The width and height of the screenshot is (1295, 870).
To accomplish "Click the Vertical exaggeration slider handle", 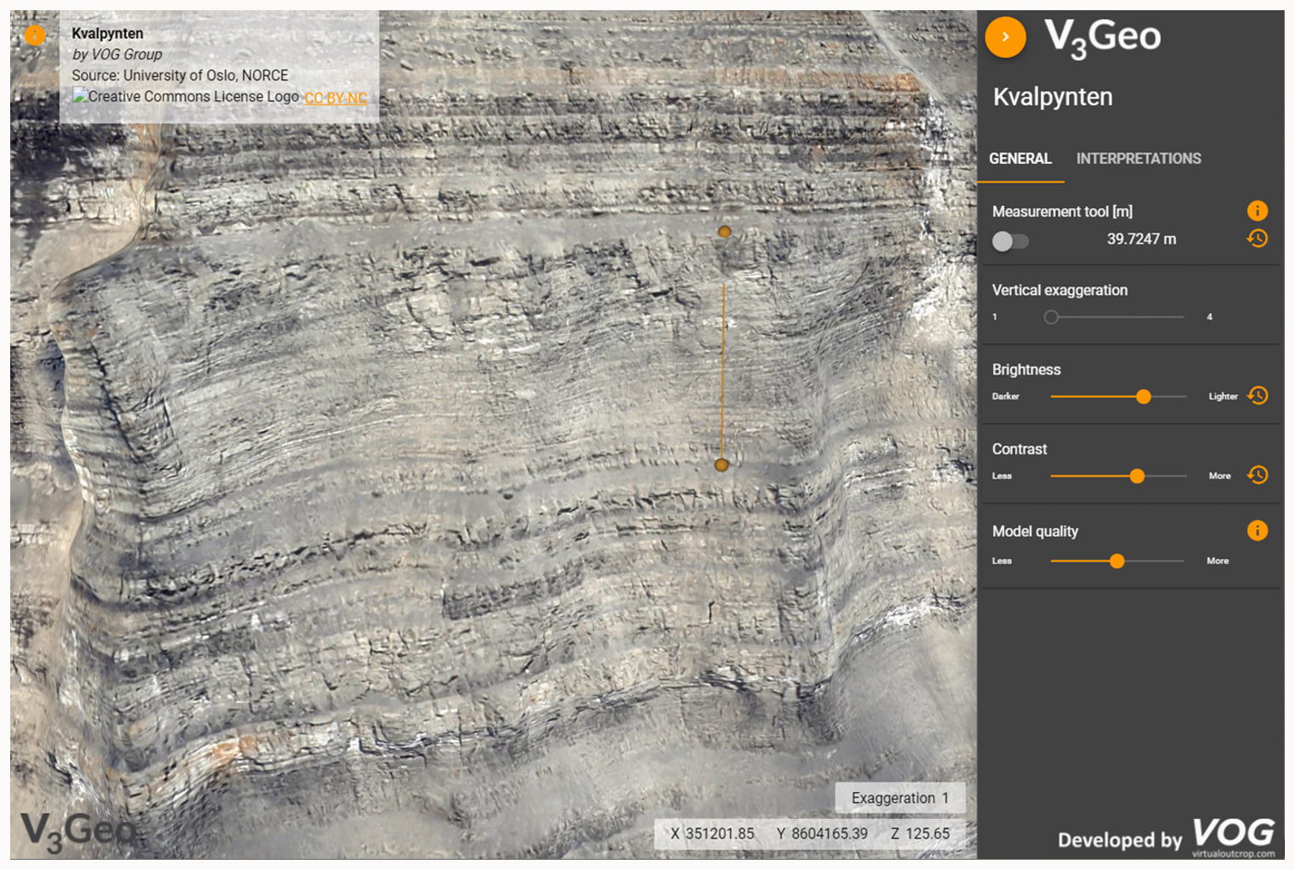I will pos(1051,317).
